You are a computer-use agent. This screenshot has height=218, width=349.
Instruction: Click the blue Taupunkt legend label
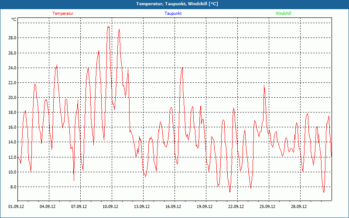[173, 14]
